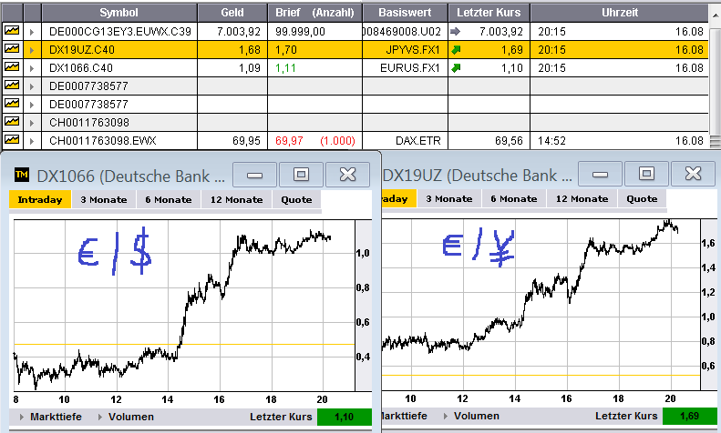Close the DX1066 chart window
Viewport: 721px width, 433px height.
347,175
